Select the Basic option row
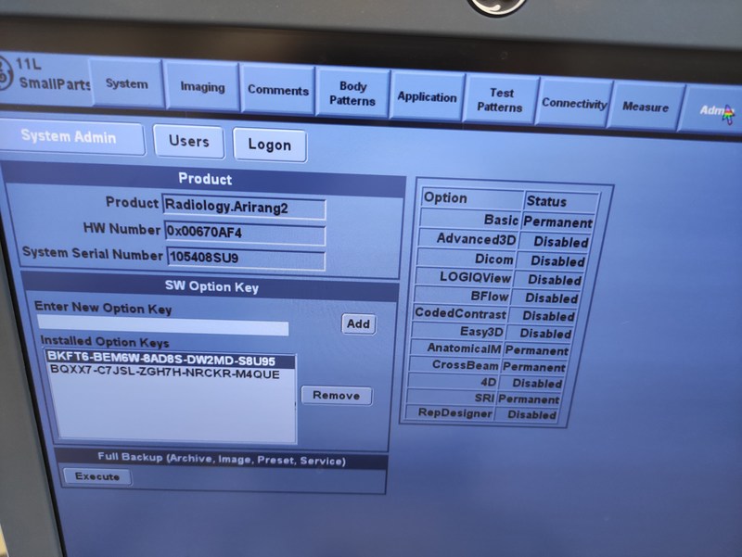The image size is (742, 557). [507, 221]
